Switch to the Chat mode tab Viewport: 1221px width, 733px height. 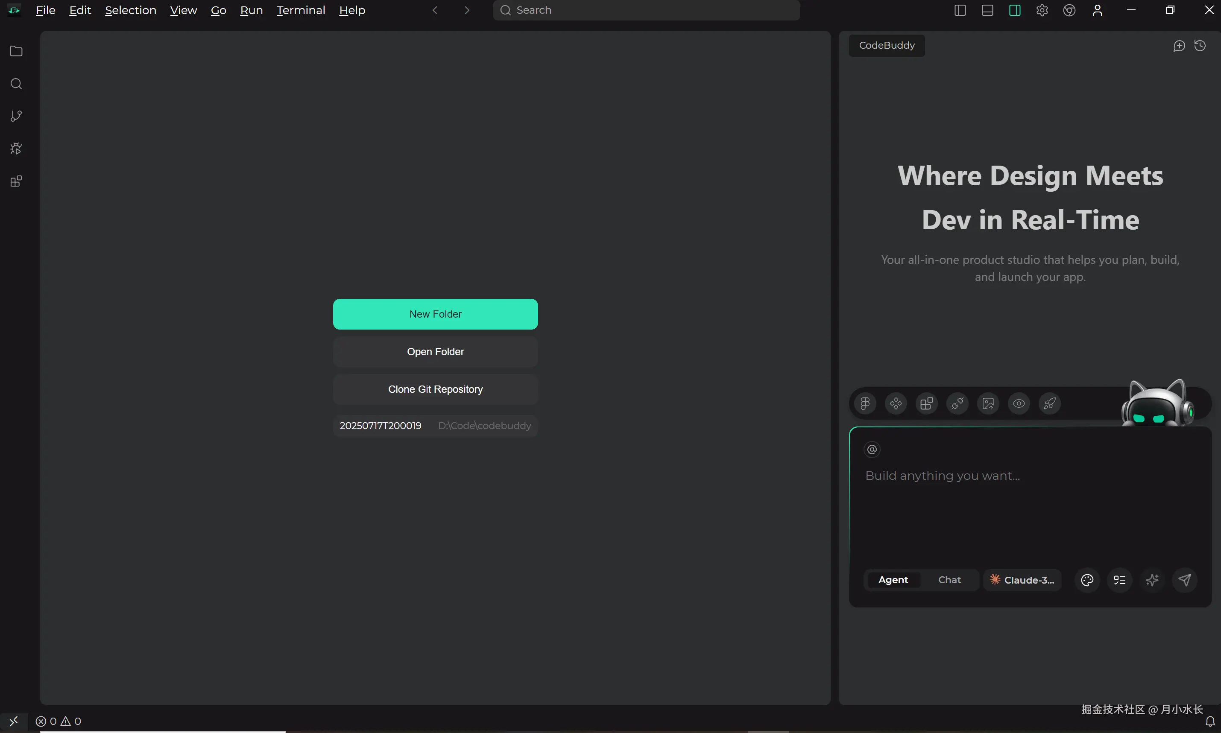tap(949, 580)
